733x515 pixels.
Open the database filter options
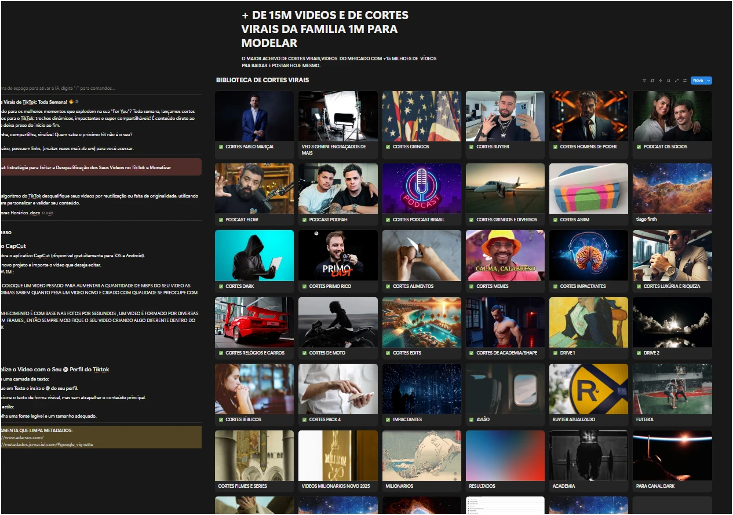[x=644, y=81]
